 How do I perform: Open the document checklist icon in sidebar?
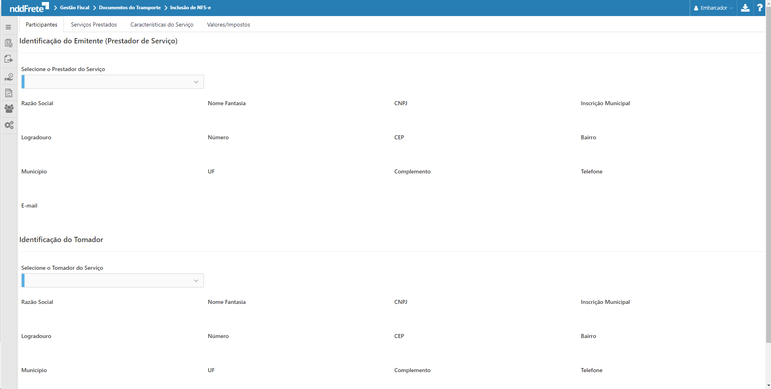pyautogui.click(x=8, y=43)
